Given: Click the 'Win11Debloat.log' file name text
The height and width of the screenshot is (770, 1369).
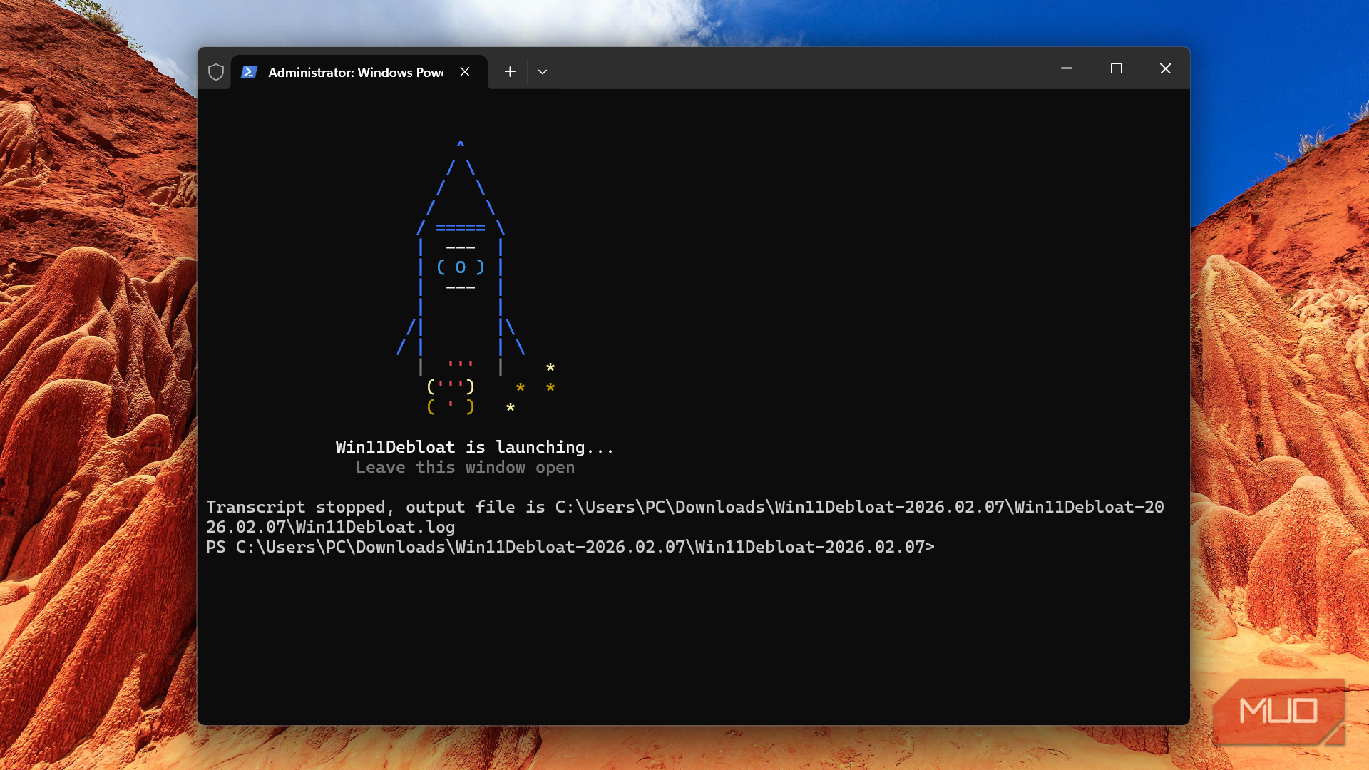Looking at the screenshot, I should point(375,527).
